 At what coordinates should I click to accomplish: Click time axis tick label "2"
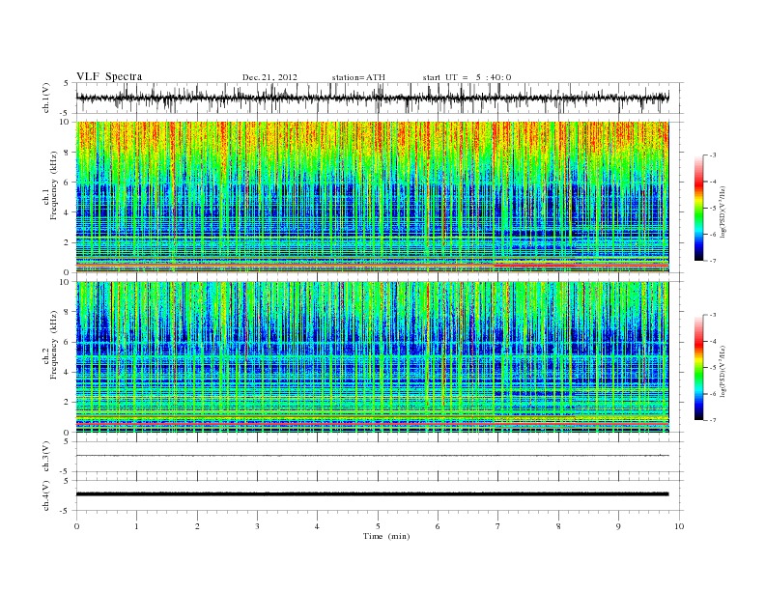pos(197,526)
